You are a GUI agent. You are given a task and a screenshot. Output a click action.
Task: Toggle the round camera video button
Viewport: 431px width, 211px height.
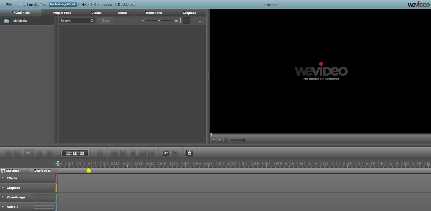(175, 153)
